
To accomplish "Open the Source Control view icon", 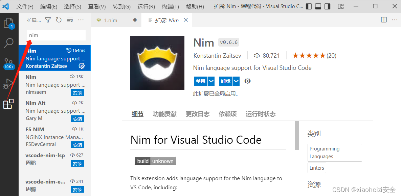I will click(9, 64).
